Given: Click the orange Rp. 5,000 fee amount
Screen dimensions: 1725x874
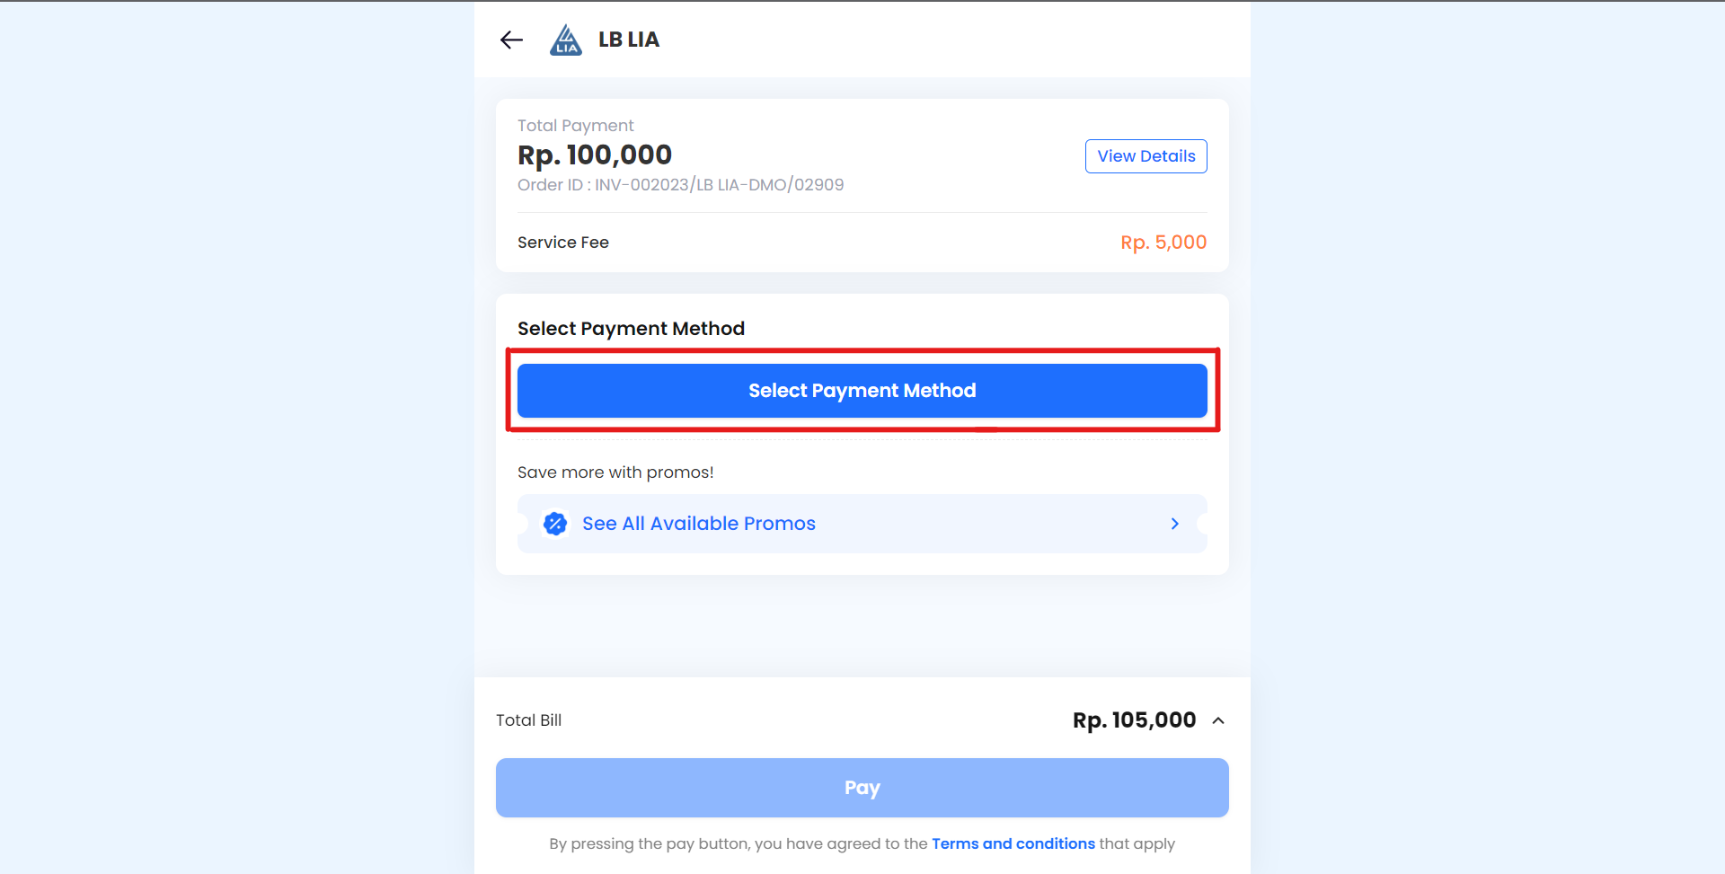Looking at the screenshot, I should (x=1163, y=243).
